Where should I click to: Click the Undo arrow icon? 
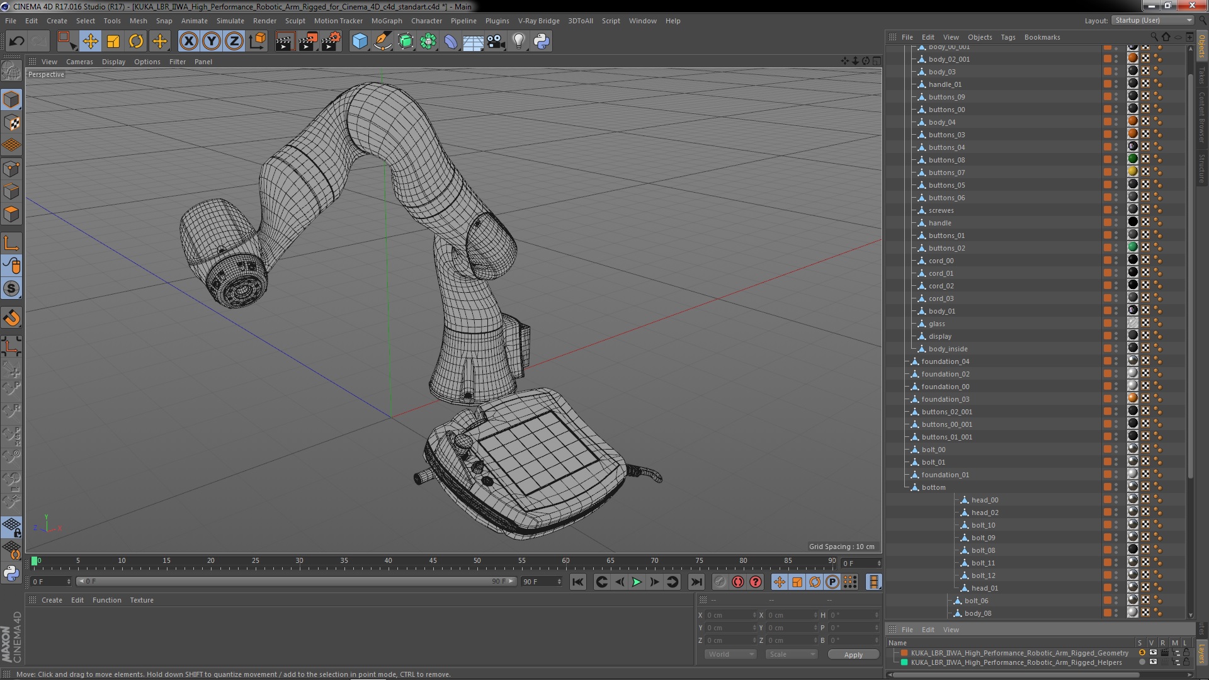pyautogui.click(x=16, y=42)
